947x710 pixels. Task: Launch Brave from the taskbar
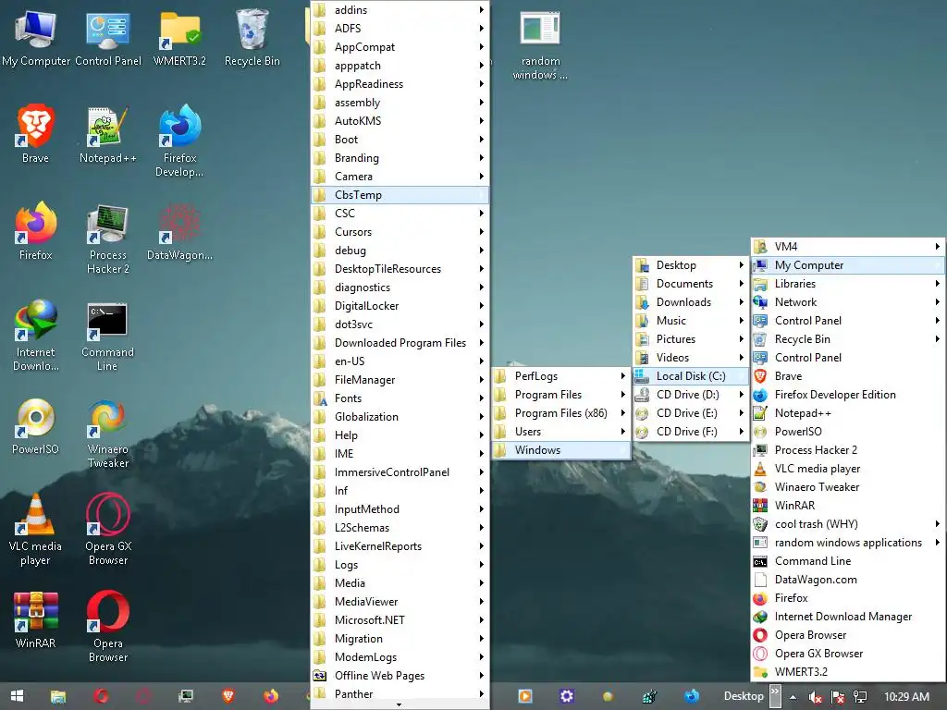coord(228,696)
